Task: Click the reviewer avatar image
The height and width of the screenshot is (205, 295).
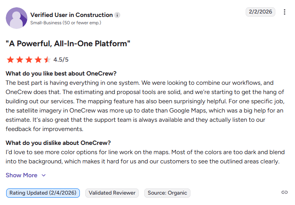Action: (17, 18)
